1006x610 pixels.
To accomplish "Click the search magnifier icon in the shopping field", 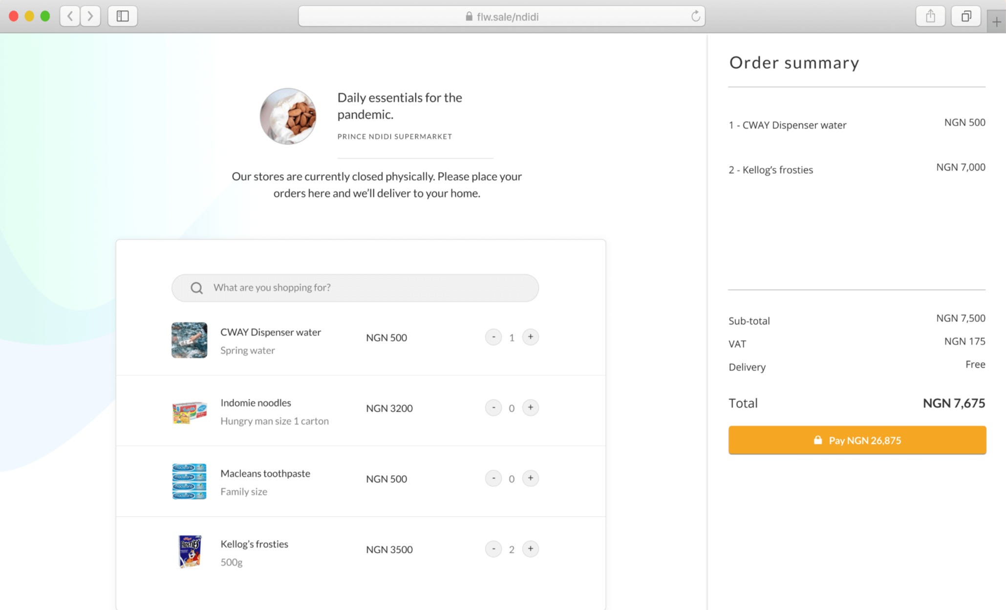I will (196, 288).
